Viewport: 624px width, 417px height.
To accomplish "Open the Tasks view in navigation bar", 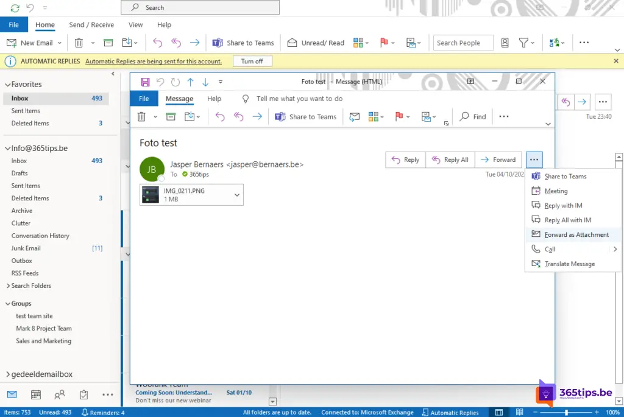I will tap(84, 394).
